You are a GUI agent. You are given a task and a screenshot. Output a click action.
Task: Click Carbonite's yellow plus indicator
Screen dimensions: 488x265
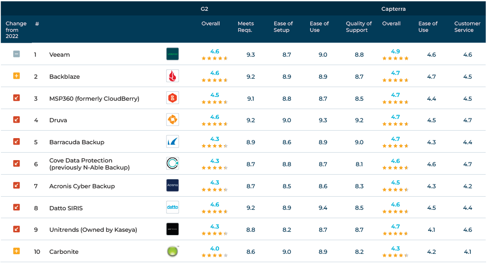click(x=16, y=251)
